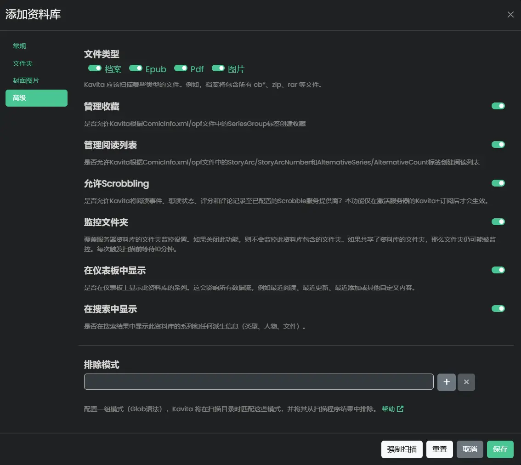Toggle 在仪表板中显示 switch
Viewport: 521px width, 465px height.
498,270
